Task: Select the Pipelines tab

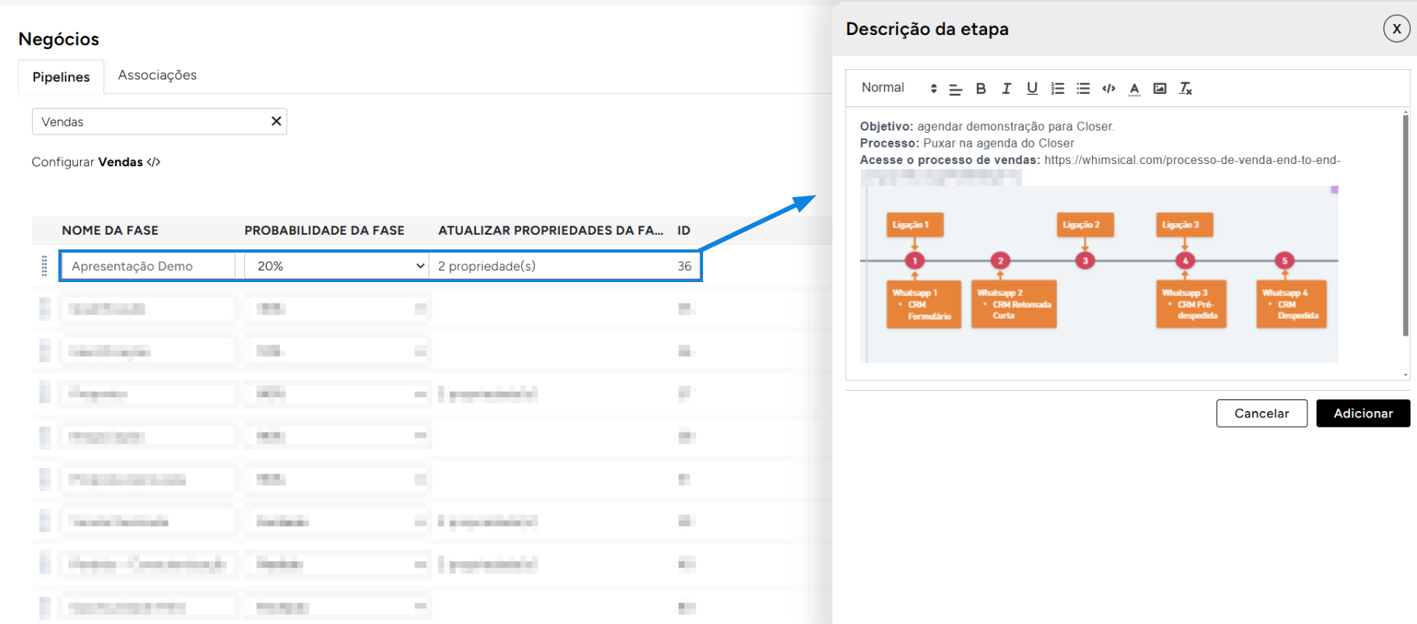Action: coord(61,77)
